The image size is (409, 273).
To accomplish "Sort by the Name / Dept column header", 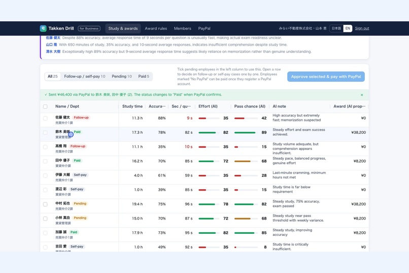I will (67, 106).
